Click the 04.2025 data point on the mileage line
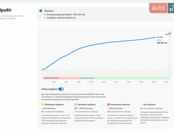This screenshot has width=174, height=130. click(169, 33)
